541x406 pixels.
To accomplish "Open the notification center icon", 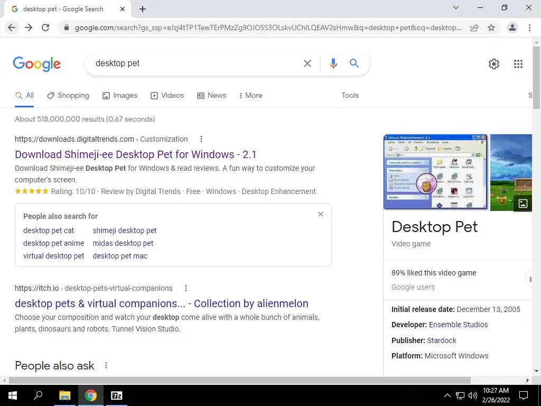I will (x=524, y=395).
